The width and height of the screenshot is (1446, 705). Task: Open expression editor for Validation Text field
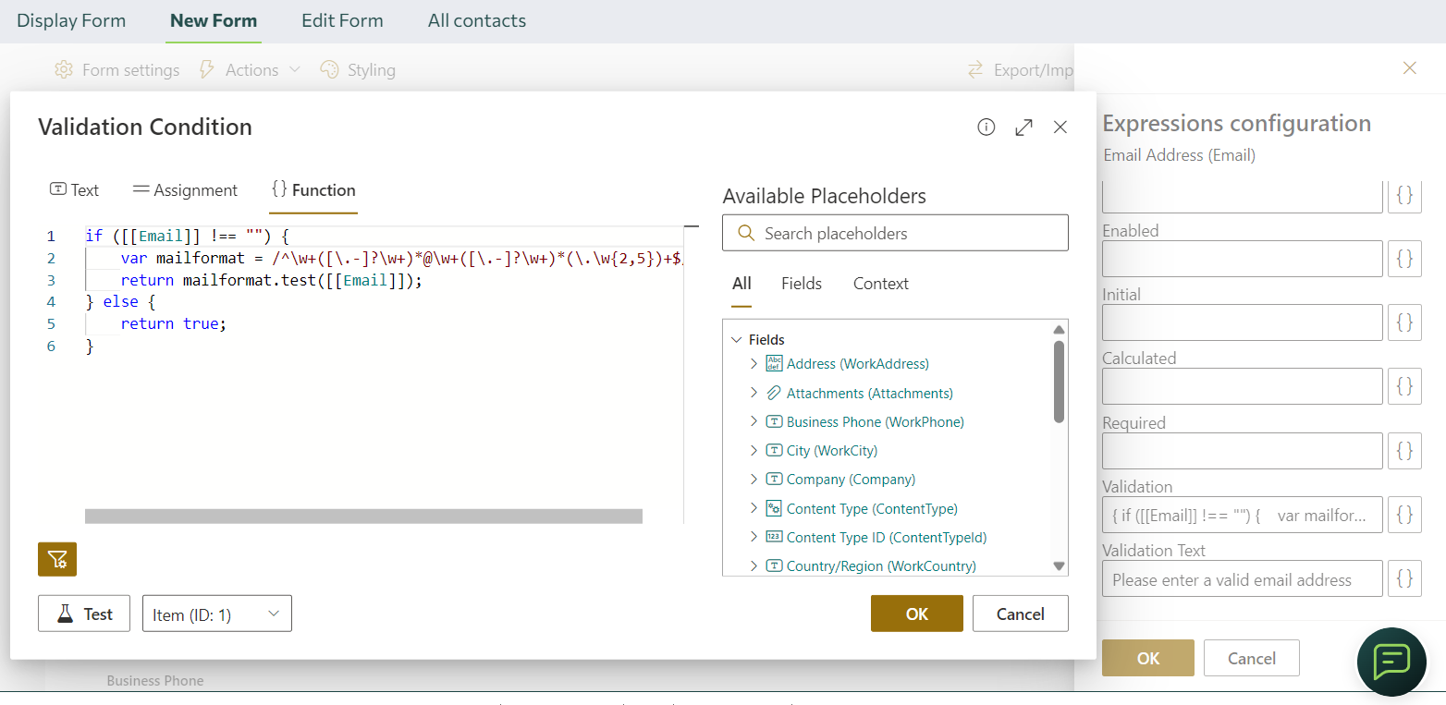click(1403, 578)
